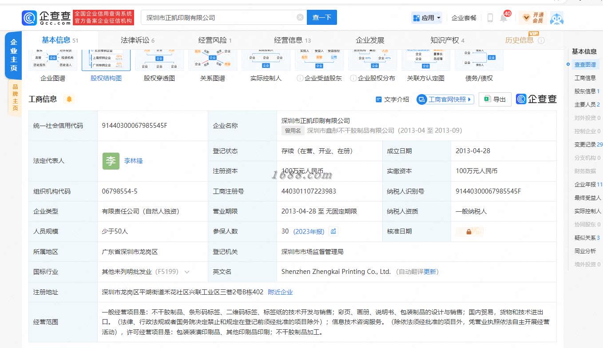Open the 关联方认定图 diagram thumbnail
The width and height of the screenshot is (603, 348).
[426, 59]
